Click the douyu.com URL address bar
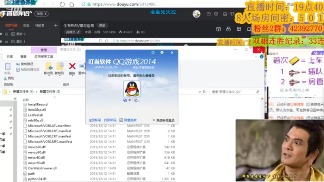Viewport: 324px width, 182px height. point(124,4)
